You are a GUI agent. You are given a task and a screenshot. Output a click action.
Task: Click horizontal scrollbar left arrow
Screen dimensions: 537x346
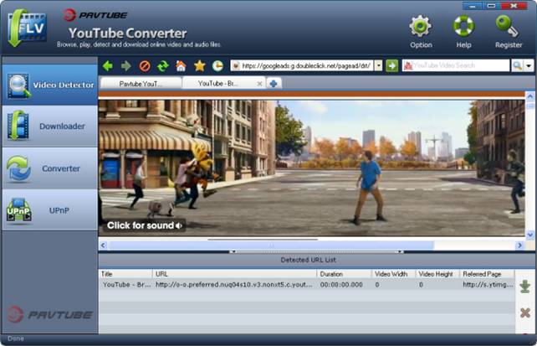pyautogui.click(x=103, y=245)
